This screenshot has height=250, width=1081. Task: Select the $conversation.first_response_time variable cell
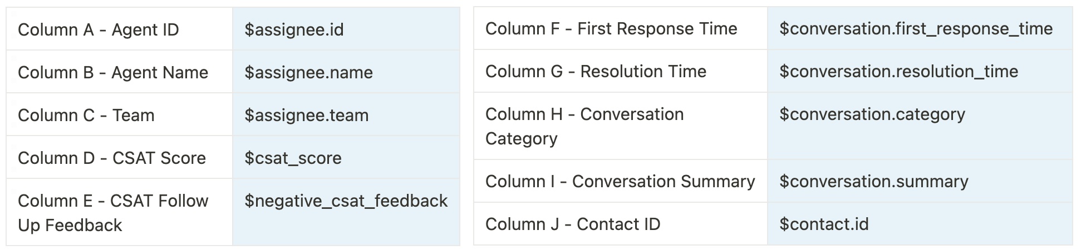point(916,28)
